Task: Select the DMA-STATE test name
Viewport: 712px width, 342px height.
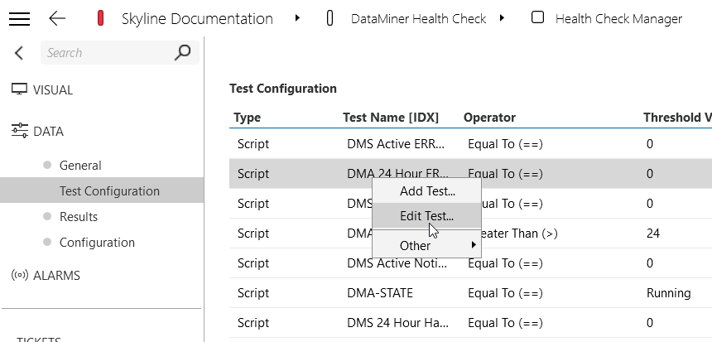Action: (x=380, y=293)
